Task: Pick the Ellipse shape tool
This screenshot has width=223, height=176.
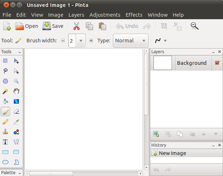Action: pyautogui.click(x=5, y=162)
